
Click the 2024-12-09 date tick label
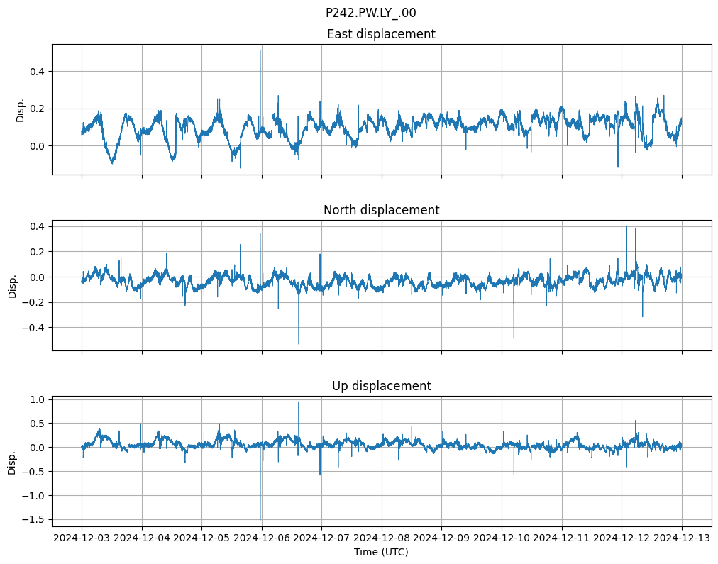442,538
